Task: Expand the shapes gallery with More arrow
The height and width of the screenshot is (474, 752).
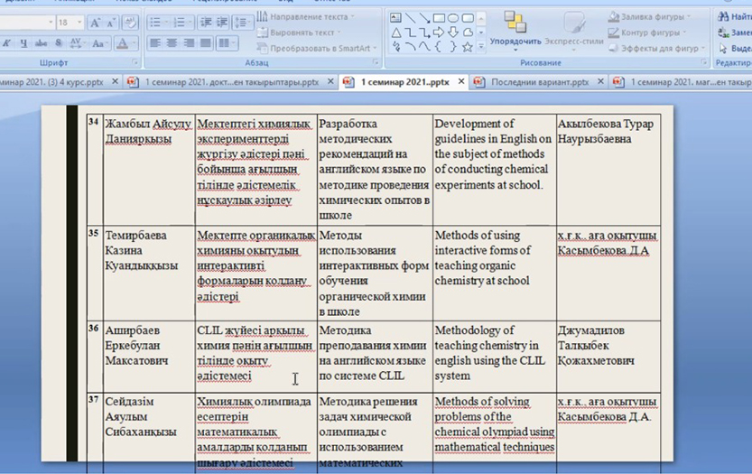Action: 484,47
